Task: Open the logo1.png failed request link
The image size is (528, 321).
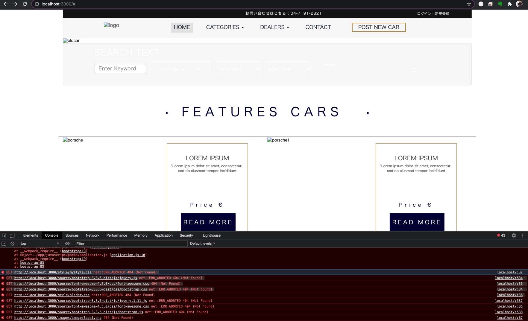Action: point(58,318)
